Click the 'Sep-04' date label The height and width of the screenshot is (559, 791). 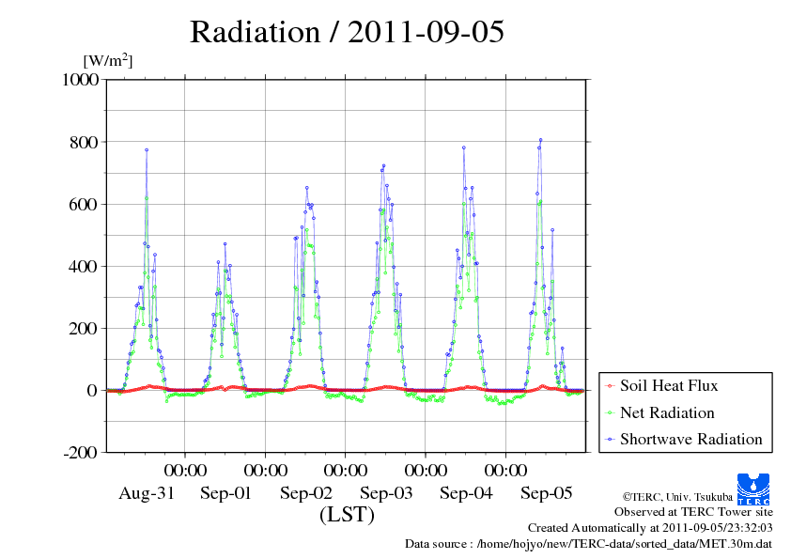click(x=466, y=493)
